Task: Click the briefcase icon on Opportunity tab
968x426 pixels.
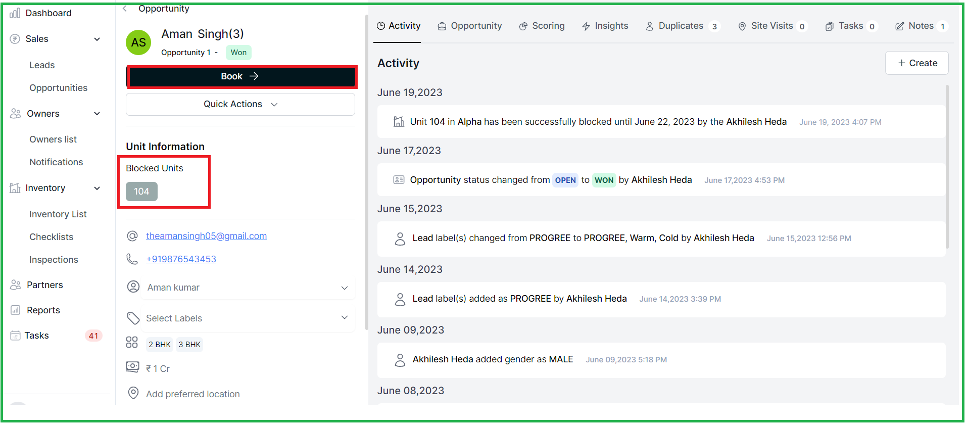Action: [442, 26]
